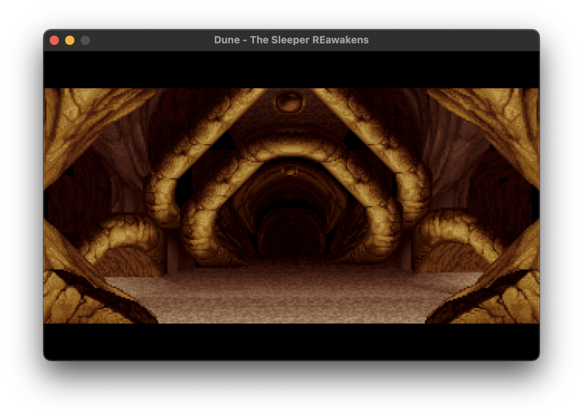Close the Dune game window

[x=54, y=40]
